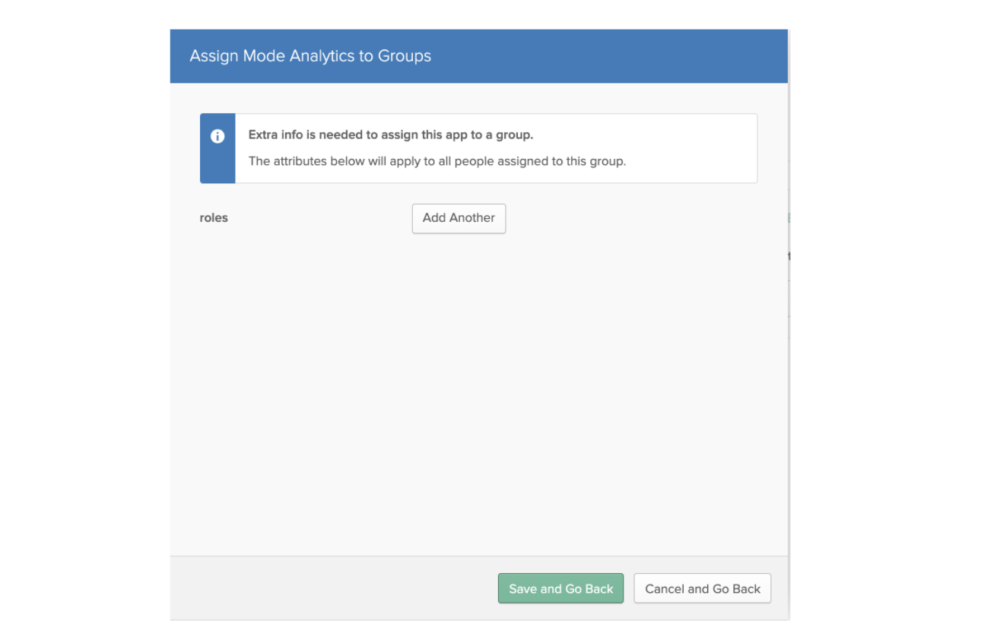981x640 pixels.
Task: Click Save and Go Back
Action: pyautogui.click(x=560, y=588)
